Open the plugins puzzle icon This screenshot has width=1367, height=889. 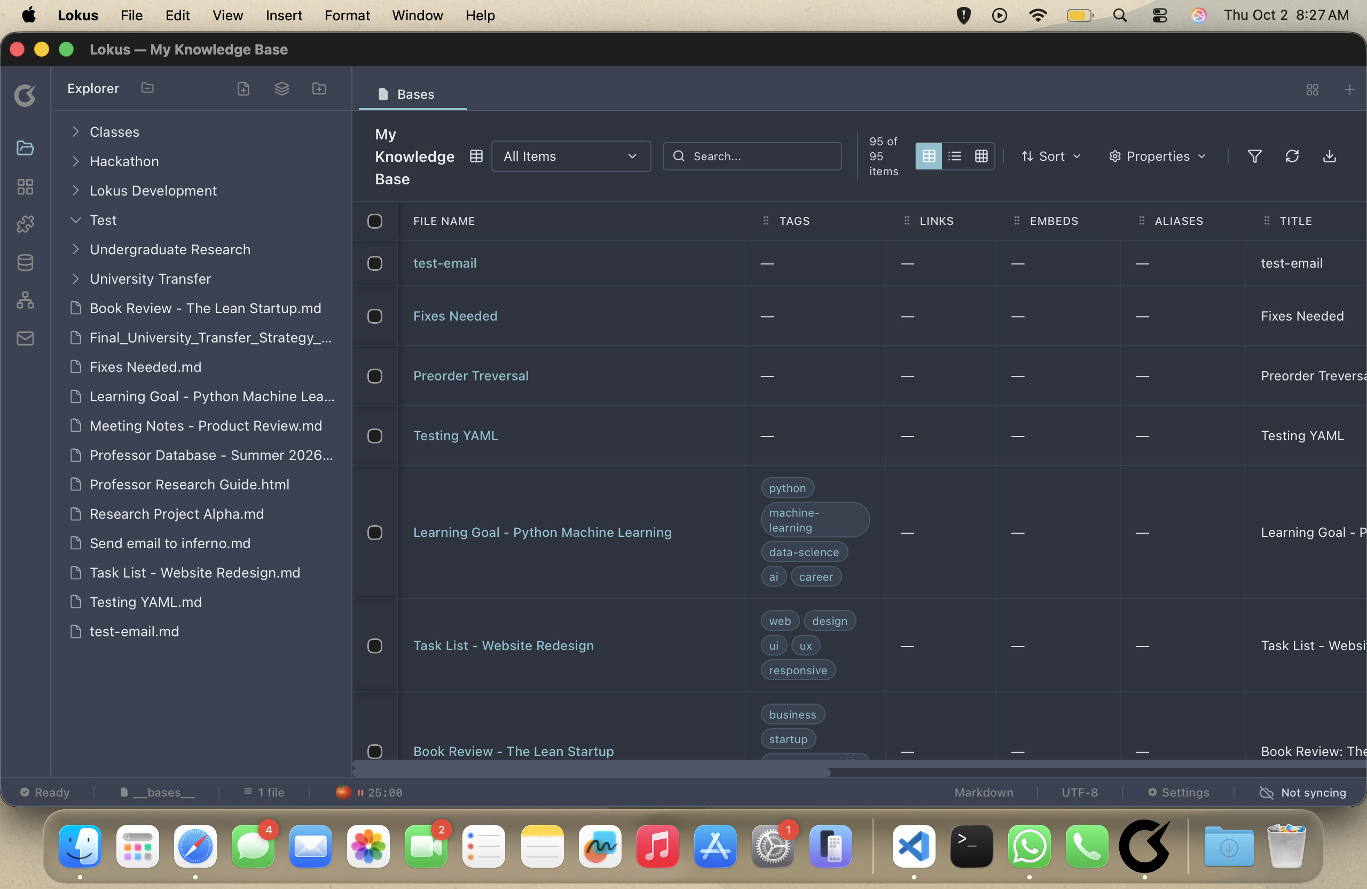(x=25, y=224)
